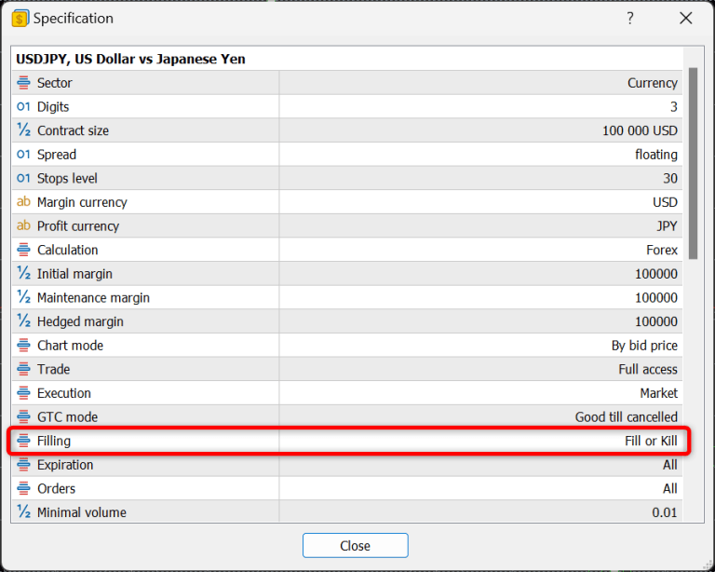
Task: Select the Fill or Kill value
Action: (x=651, y=441)
